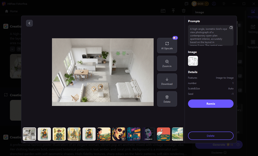Download the generated apartment image
258x156 pixels.
point(167,81)
